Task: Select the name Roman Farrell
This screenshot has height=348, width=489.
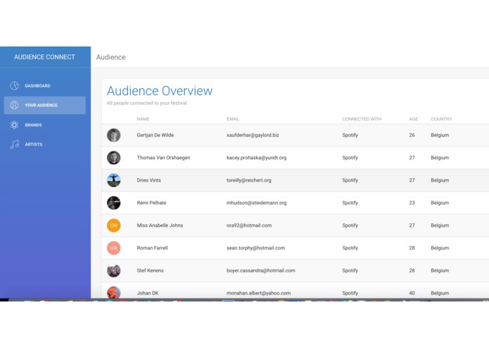Action: (x=152, y=248)
